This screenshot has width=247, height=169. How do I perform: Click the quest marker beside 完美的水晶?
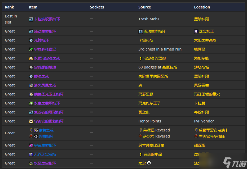click(x=141, y=154)
